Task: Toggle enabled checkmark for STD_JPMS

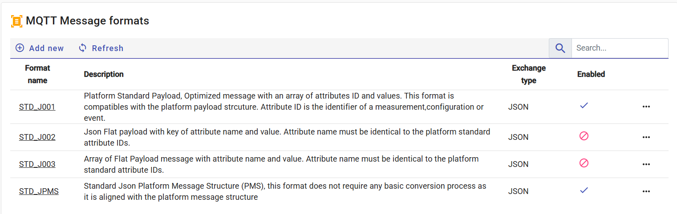Action: 584,190
